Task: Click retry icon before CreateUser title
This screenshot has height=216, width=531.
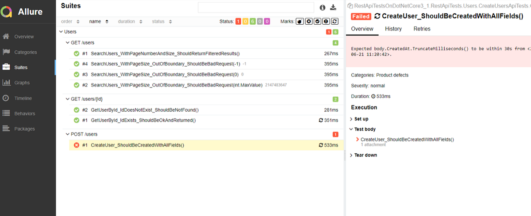Action: coord(377,16)
